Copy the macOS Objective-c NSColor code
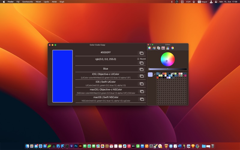This screenshot has width=240, height=150. coord(142,91)
